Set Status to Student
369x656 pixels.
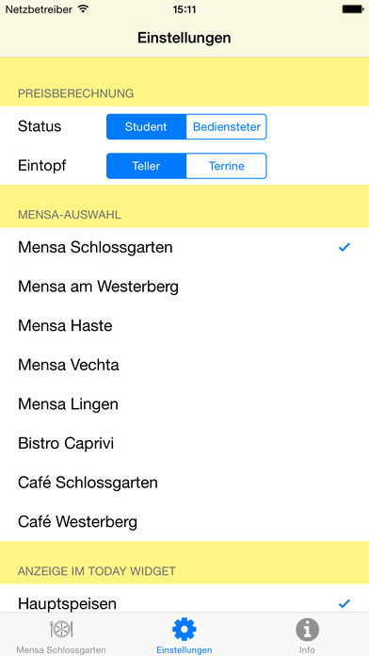point(146,126)
